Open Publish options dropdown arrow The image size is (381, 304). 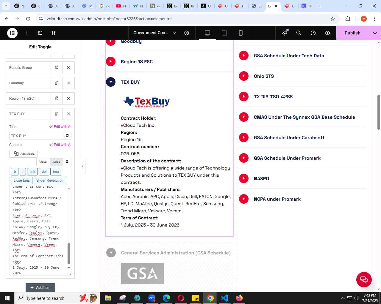(x=375, y=33)
